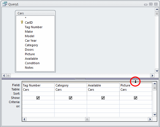This screenshot has width=160, height=127.
Task: Select Available in the Cars field list
Action: point(31,59)
